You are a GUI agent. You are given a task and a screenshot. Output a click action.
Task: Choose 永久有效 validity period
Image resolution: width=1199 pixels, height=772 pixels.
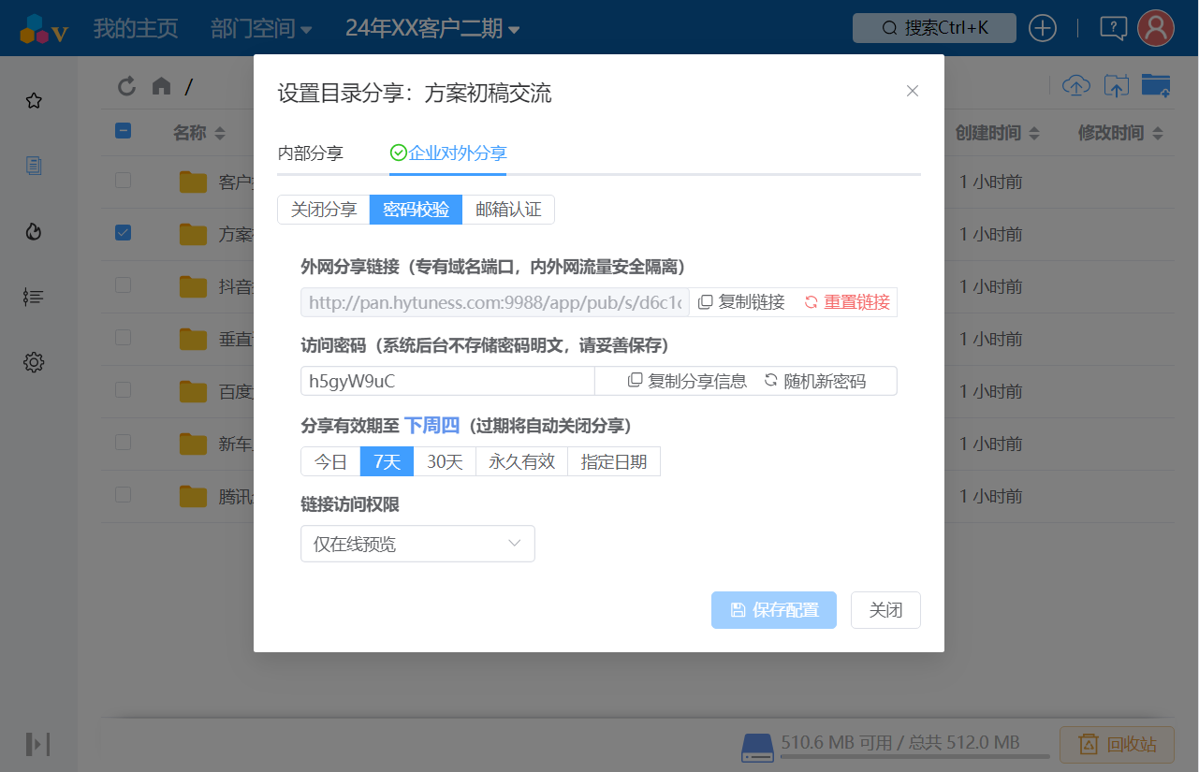click(x=521, y=461)
